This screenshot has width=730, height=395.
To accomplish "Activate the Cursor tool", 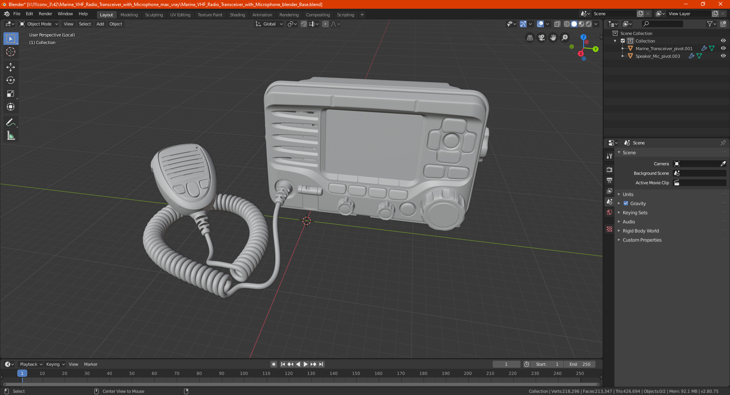I will pyautogui.click(x=11, y=52).
